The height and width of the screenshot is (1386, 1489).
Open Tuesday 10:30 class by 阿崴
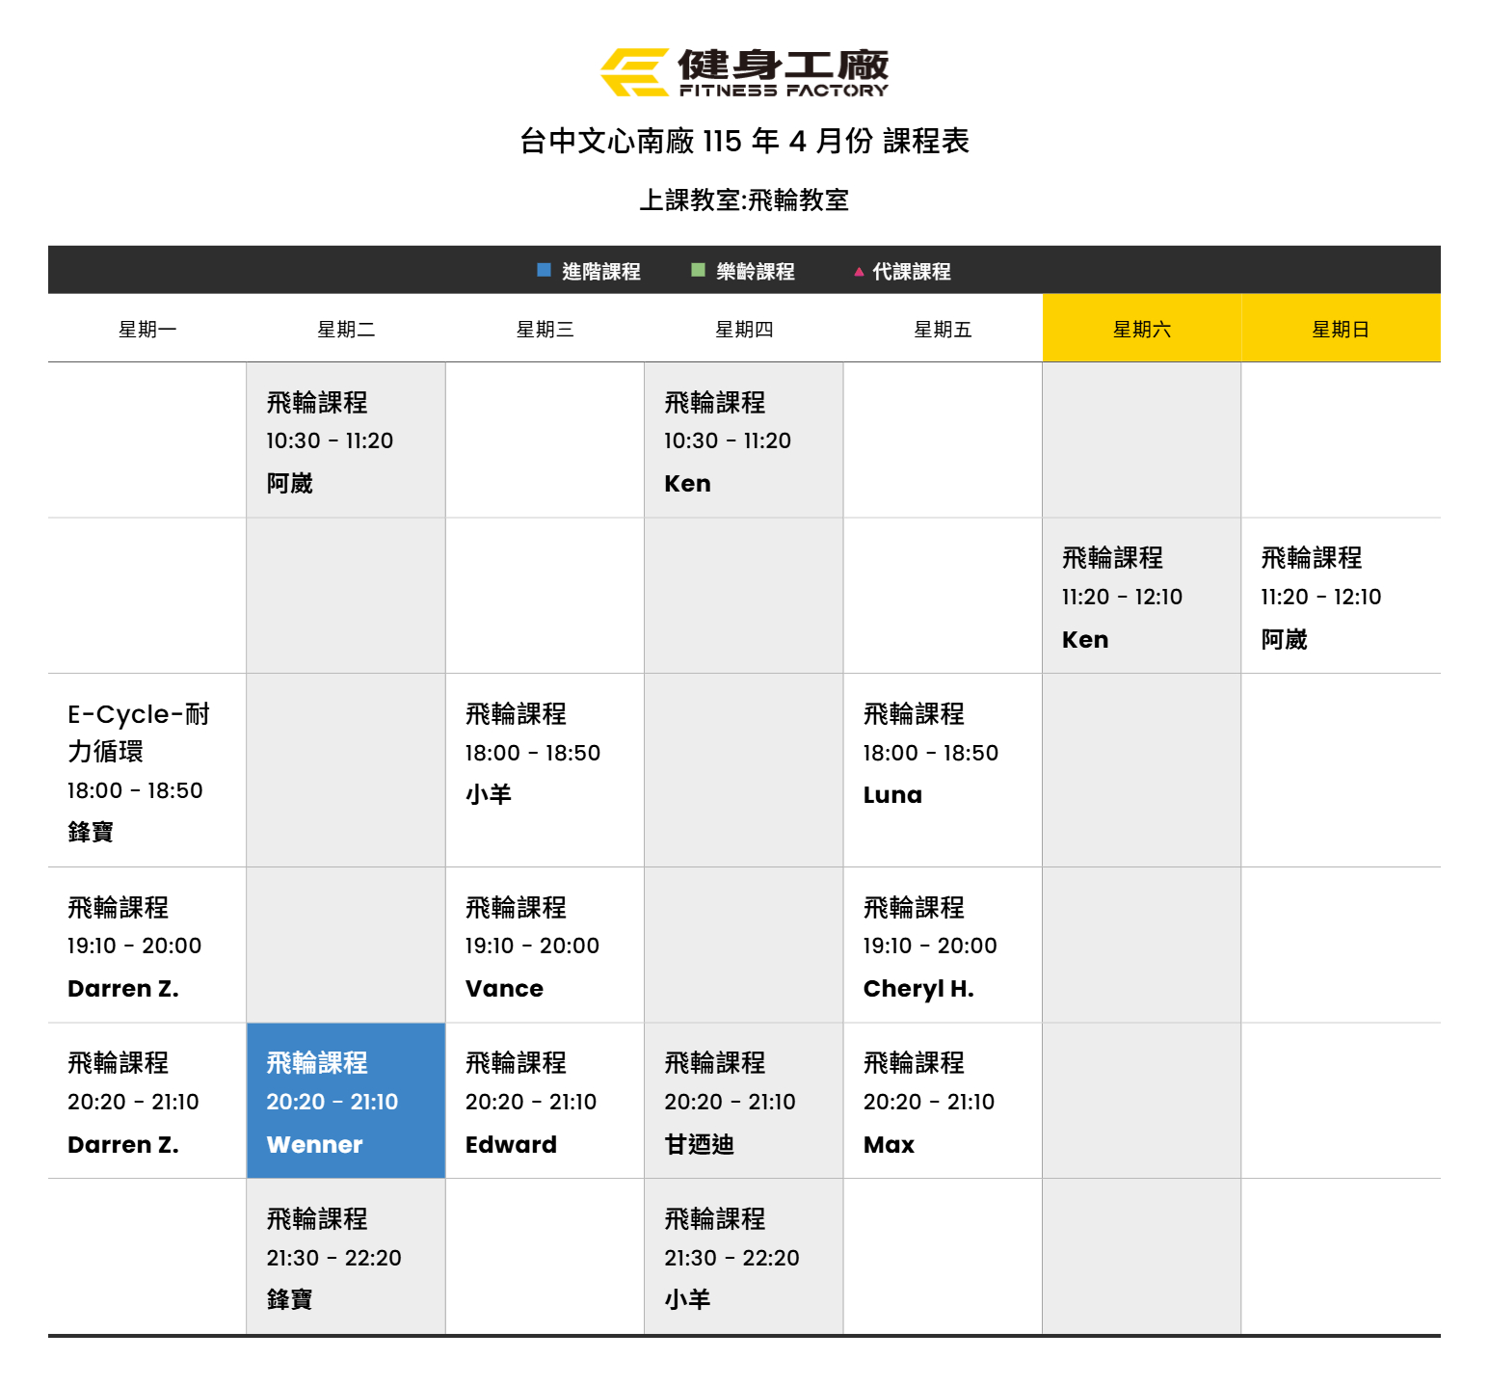[345, 440]
